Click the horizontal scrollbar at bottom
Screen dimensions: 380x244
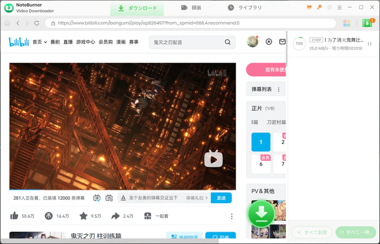(110, 241)
